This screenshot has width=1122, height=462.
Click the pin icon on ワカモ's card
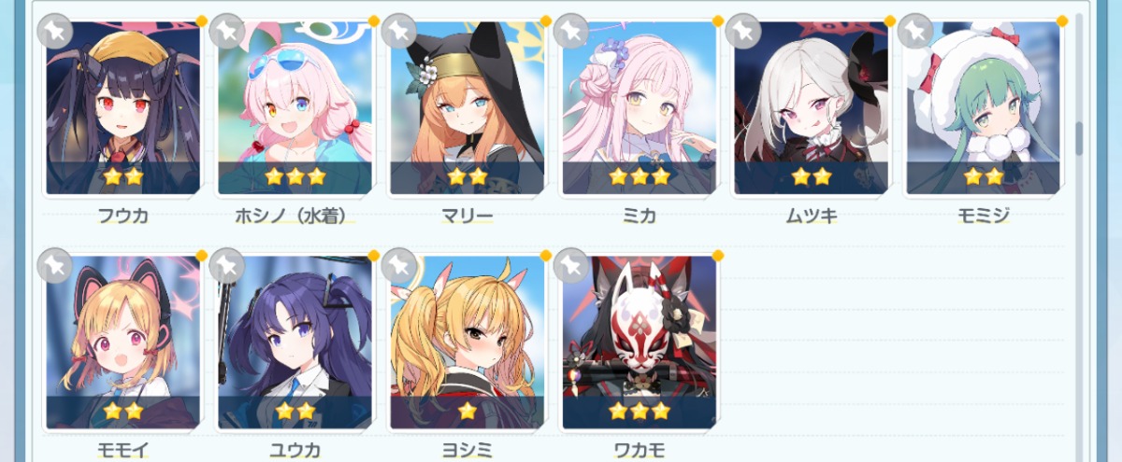tap(571, 266)
